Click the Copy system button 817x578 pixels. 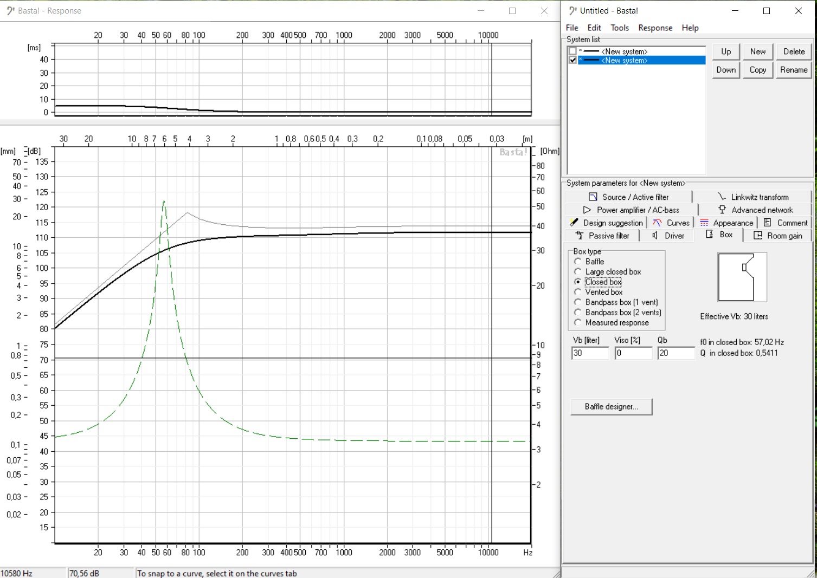758,70
